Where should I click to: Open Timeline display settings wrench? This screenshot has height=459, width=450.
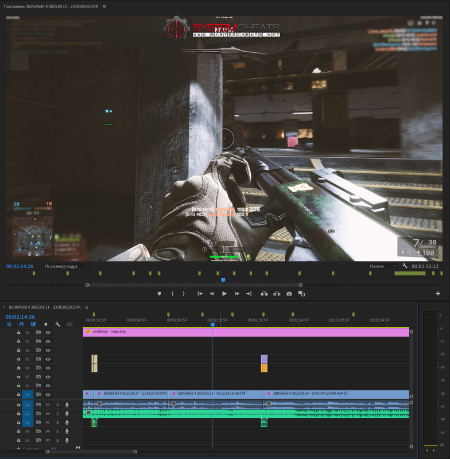click(x=57, y=324)
